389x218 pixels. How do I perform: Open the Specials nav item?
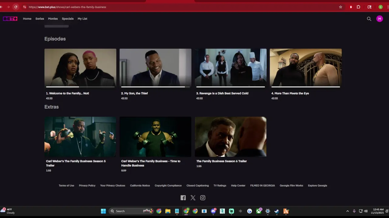67,19
